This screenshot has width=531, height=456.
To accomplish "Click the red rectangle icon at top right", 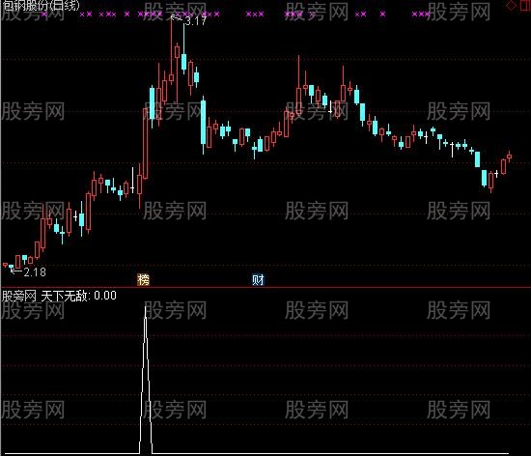I will click(x=525, y=5).
